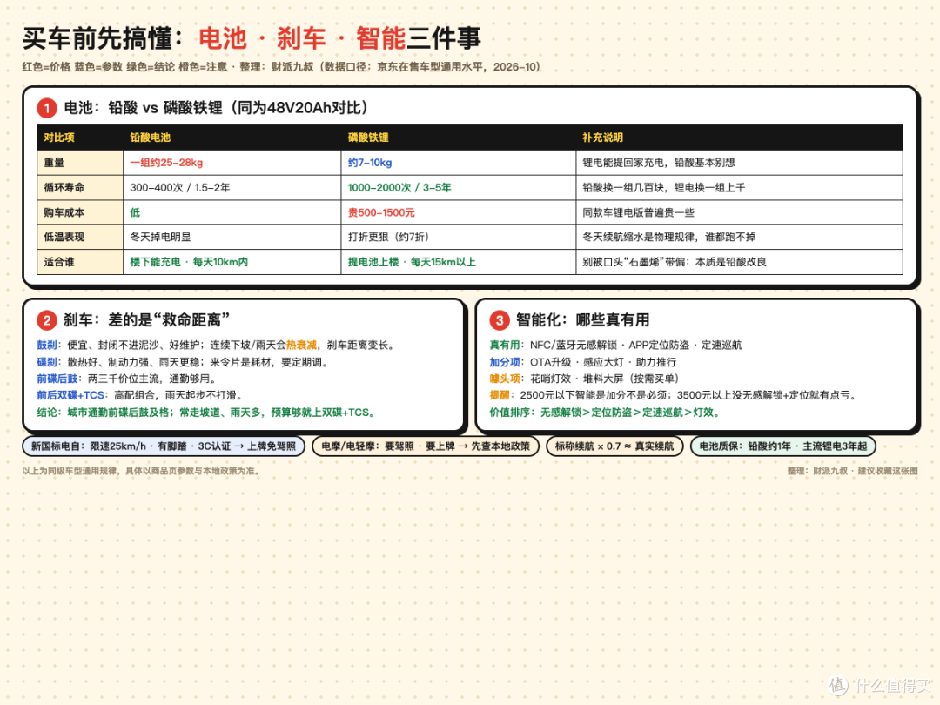Click the red number 3 circle badge
This screenshot has width=940, height=705.
500,320
